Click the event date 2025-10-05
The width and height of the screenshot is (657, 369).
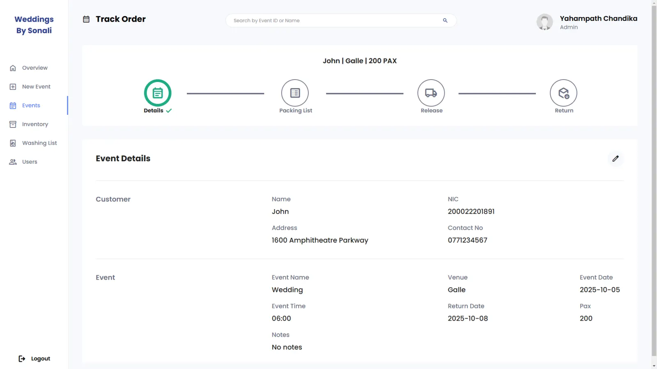pyautogui.click(x=600, y=290)
